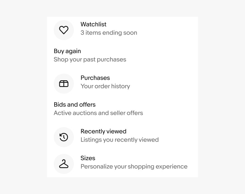The height and width of the screenshot is (194, 245).
Task: Click 'Your order history' subtitle
Action: pyautogui.click(x=105, y=86)
